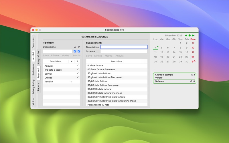229x143 pixels.
Task: Click the Dicembre 2023 month label
Action: tap(173, 35)
